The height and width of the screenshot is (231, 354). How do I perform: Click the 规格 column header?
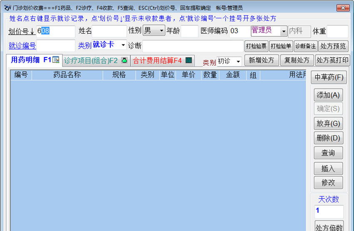pos(119,75)
